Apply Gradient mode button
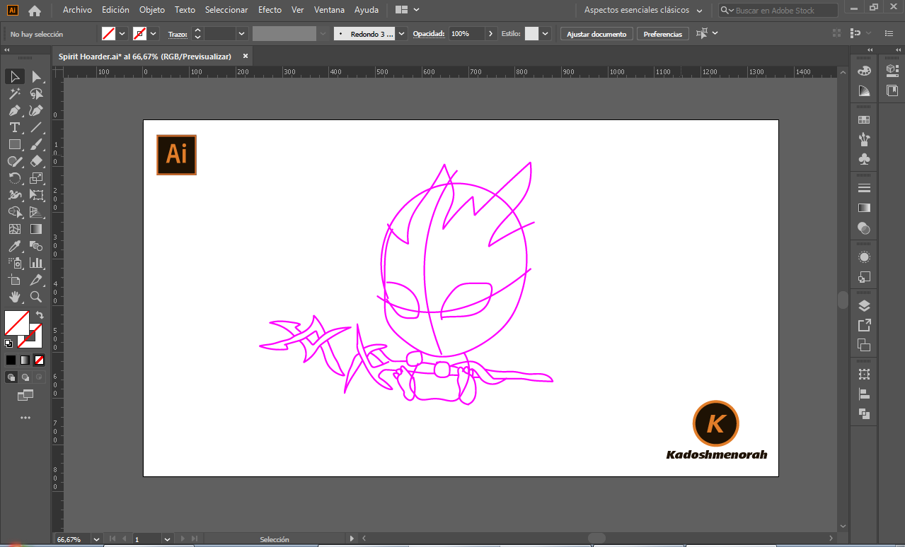This screenshot has height=547, width=905. click(x=25, y=360)
